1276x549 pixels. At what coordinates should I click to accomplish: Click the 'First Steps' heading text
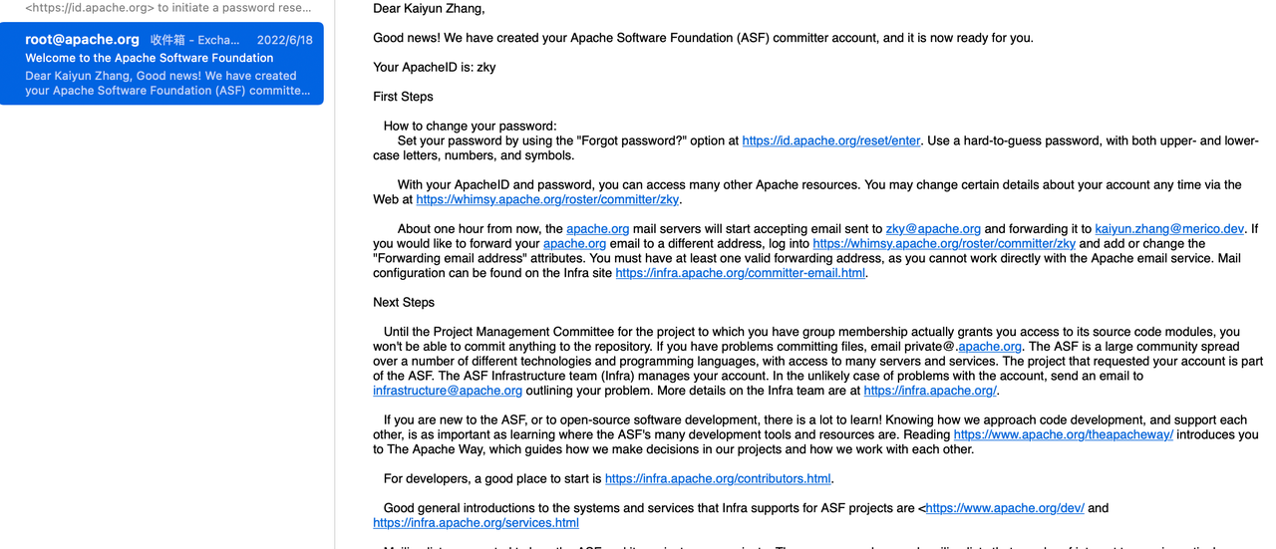point(403,97)
